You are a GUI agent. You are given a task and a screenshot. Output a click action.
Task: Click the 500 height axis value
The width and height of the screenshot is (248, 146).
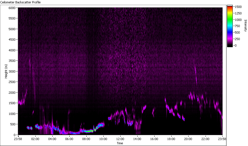click(x=13, y=124)
